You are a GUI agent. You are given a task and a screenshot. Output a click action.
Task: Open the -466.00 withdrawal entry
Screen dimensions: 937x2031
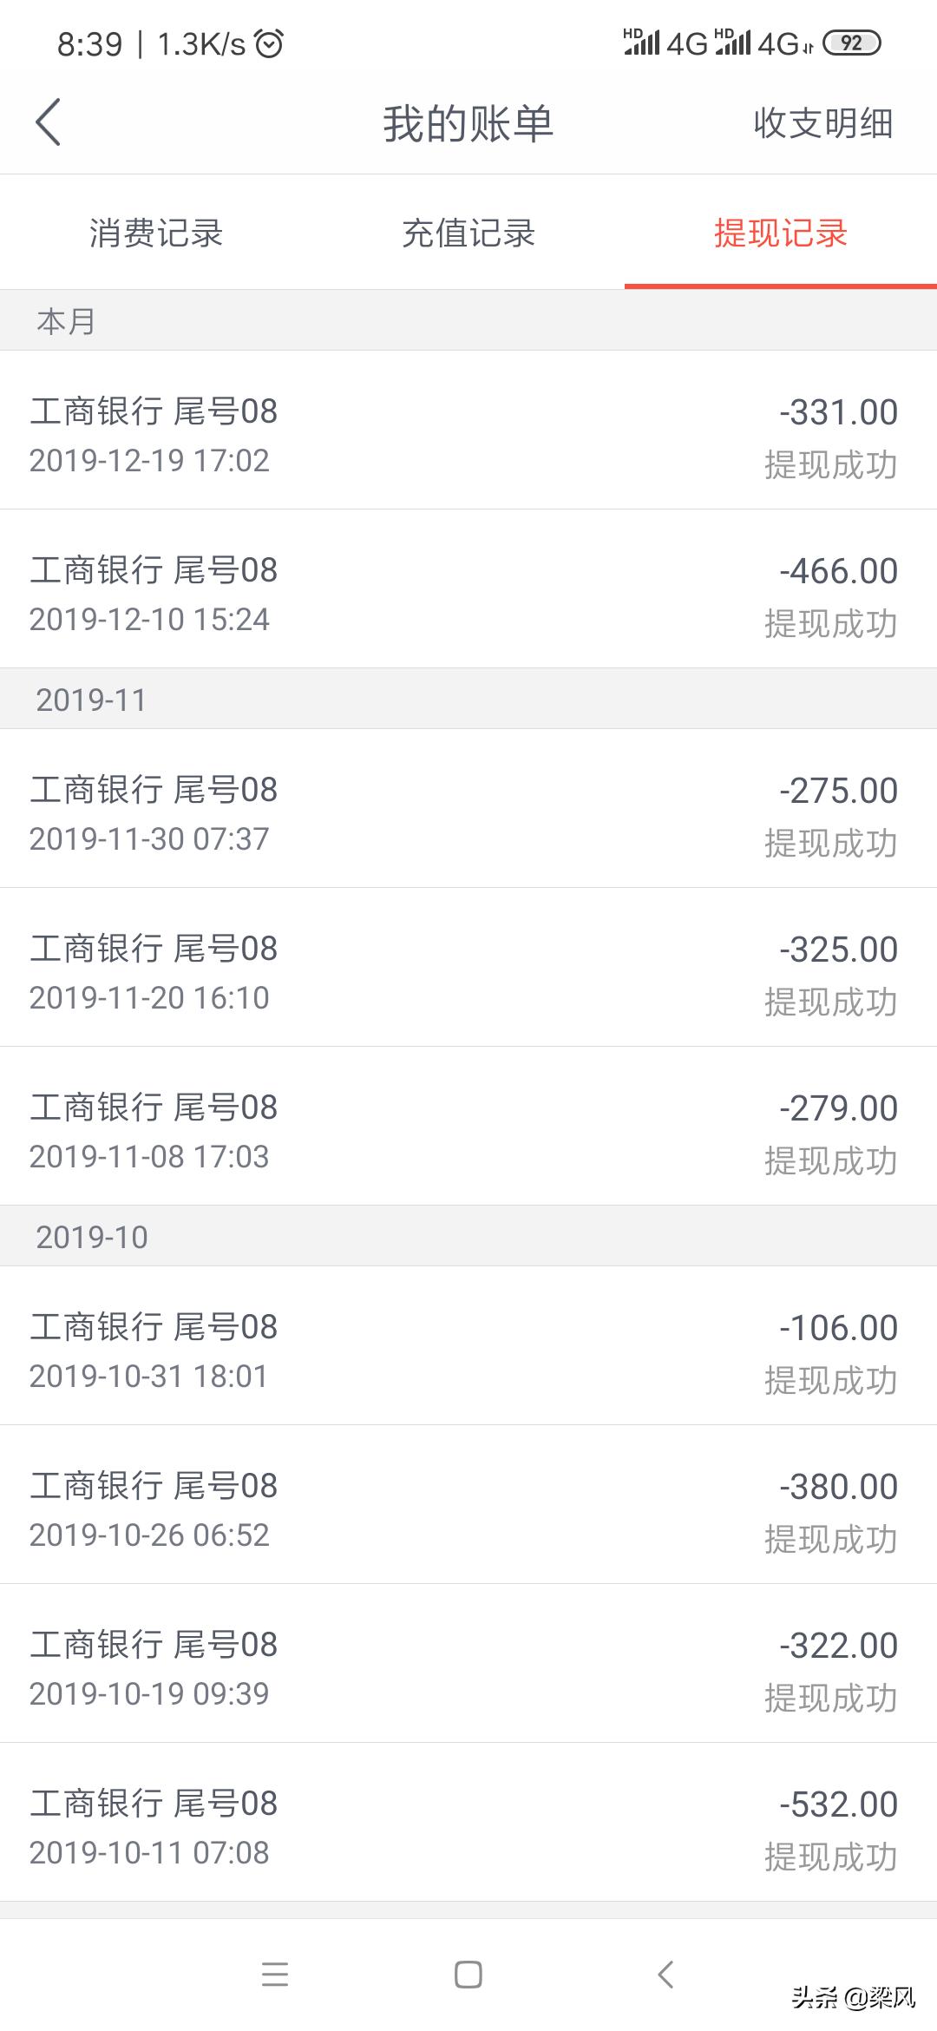coord(468,589)
